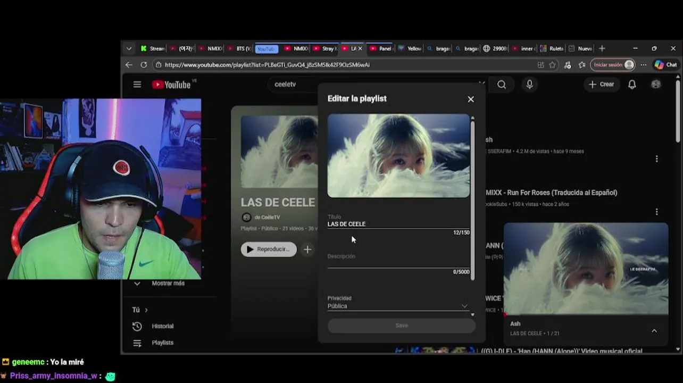This screenshot has width=683, height=383.
Task: Switch to the BTS tab
Action: coord(240,48)
